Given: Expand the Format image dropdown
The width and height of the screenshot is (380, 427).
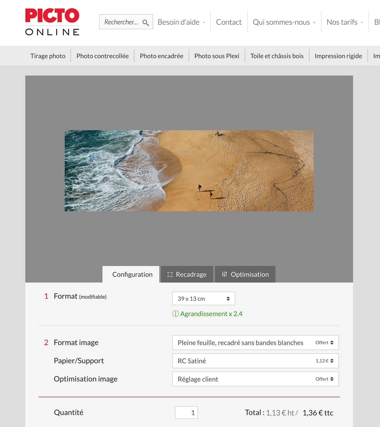Looking at the screenshot, I should coord(255,342).
